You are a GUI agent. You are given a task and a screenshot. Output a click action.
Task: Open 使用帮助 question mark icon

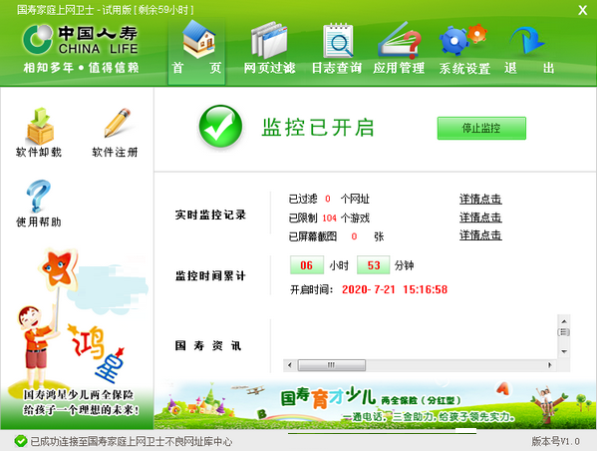click(x=38, y=196)
